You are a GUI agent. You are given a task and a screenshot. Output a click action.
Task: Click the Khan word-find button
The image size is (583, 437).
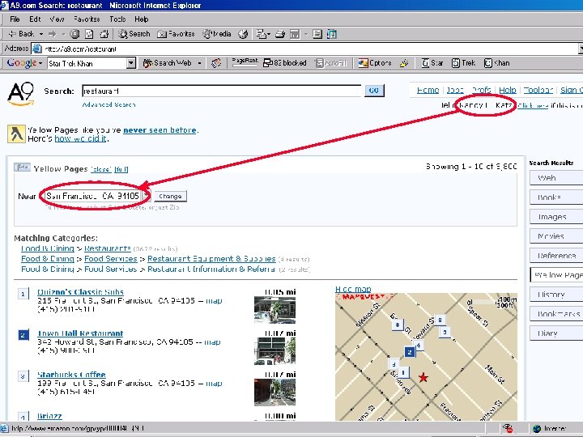tap(496, 63)
